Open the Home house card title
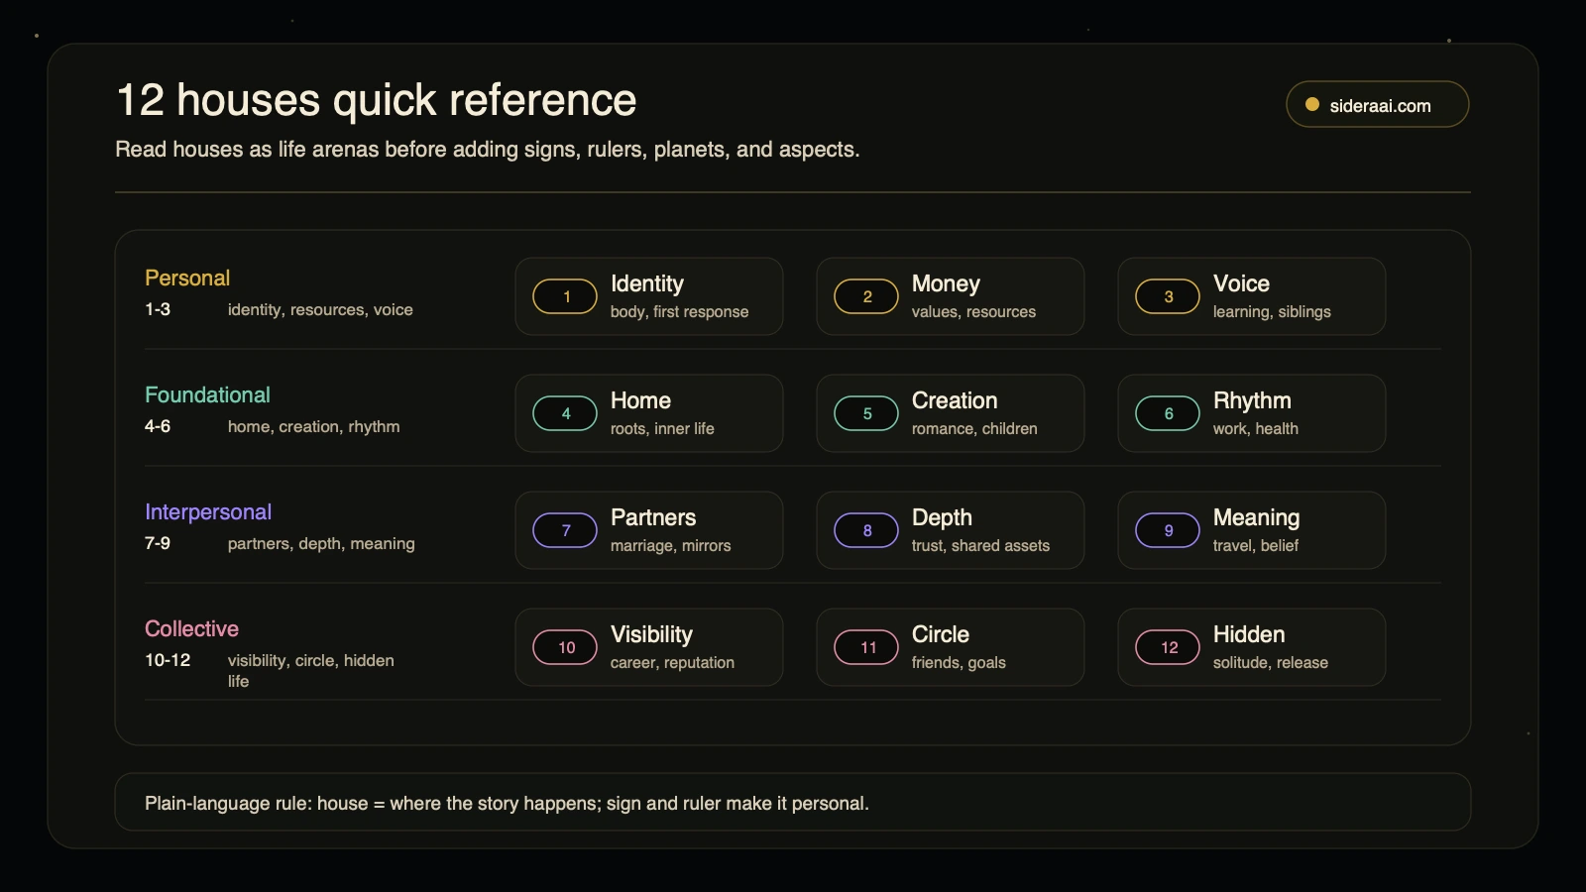Viewport: 1586px width, 892px height. (640, 400)
